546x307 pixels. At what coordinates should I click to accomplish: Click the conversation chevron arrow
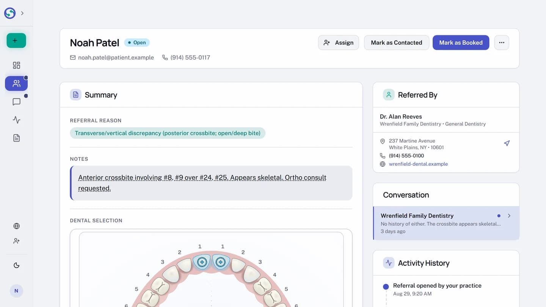click(509, 216)
